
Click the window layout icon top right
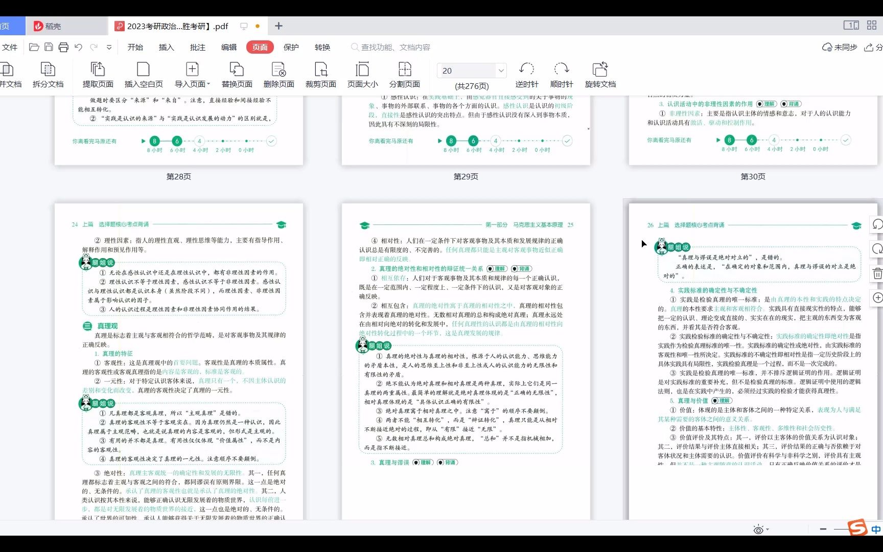point(851,26)
